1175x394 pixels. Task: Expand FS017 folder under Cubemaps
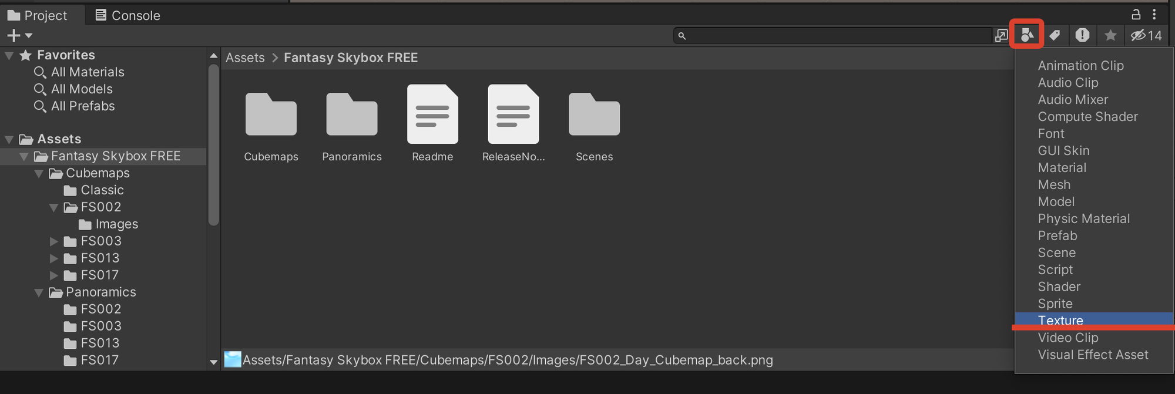(53, 275)
